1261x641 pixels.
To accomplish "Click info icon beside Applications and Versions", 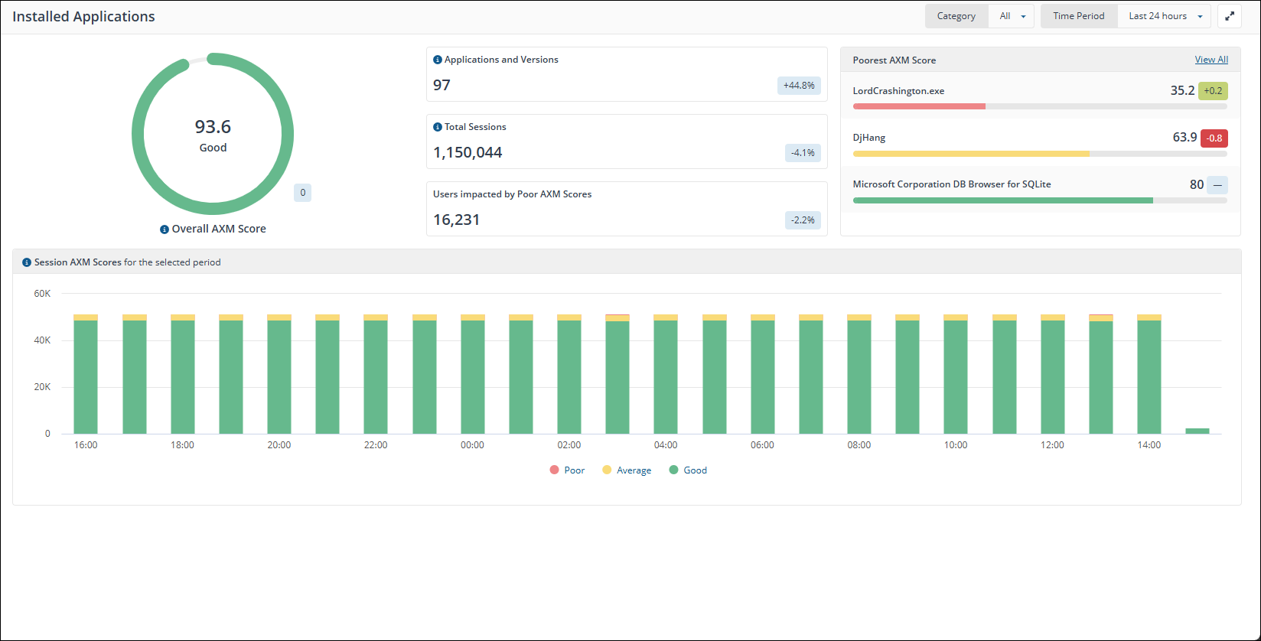I will [x=438, y=60].
